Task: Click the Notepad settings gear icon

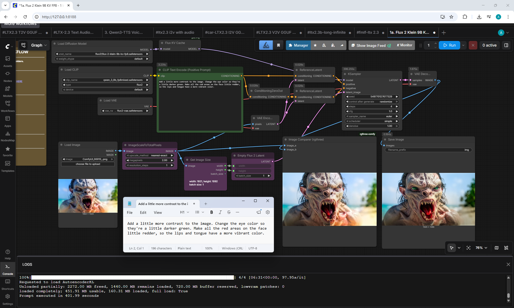Action: click(267, 212)
